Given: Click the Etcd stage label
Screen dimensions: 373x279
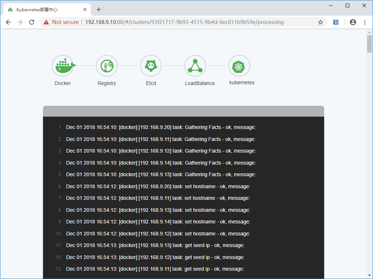Looking at the screenshot, I should click(151, 83).
